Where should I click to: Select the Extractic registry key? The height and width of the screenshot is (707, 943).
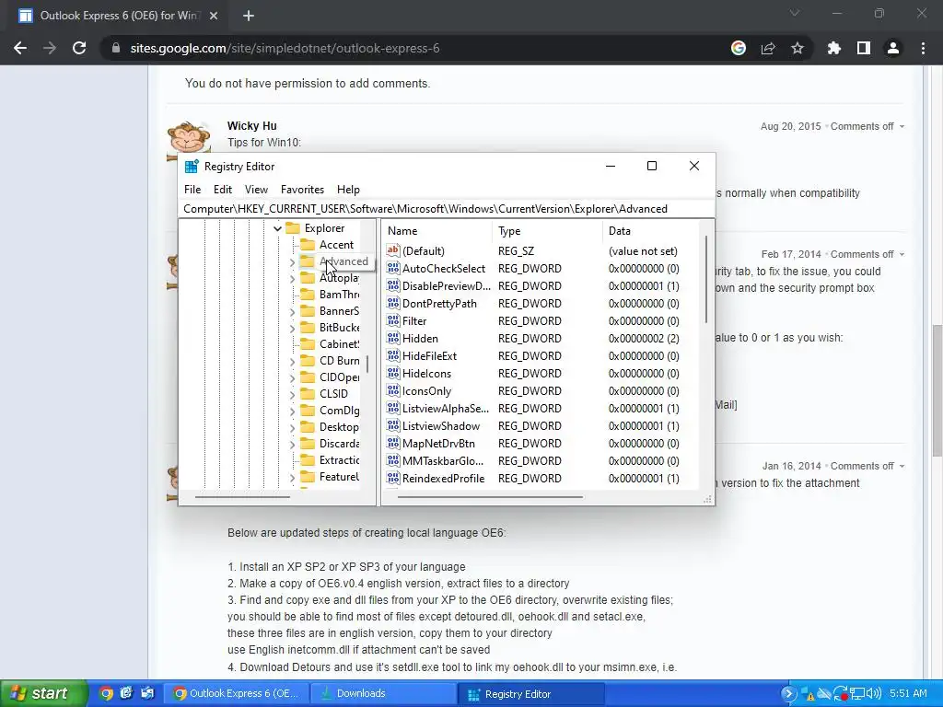tap(339, 460)
